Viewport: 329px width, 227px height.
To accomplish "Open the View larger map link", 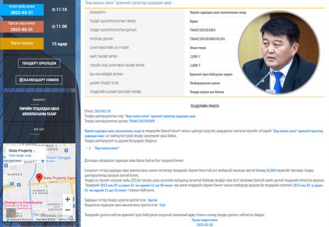I will pyautogui.click(x=20, y=156).
